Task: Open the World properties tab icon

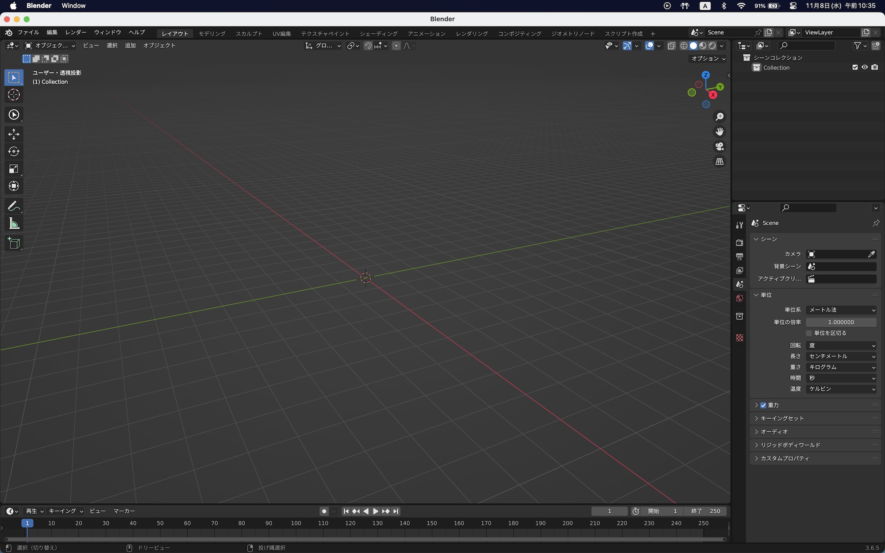Action: pos(739,298)
